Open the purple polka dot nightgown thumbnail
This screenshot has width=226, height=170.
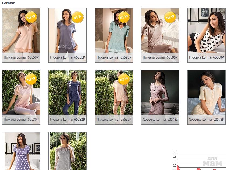coord(21,151)
